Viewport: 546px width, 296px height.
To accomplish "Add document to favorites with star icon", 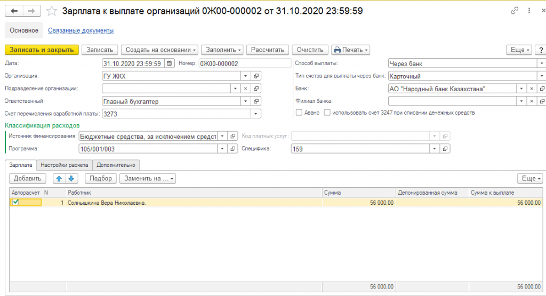I will tap(52, 11).
